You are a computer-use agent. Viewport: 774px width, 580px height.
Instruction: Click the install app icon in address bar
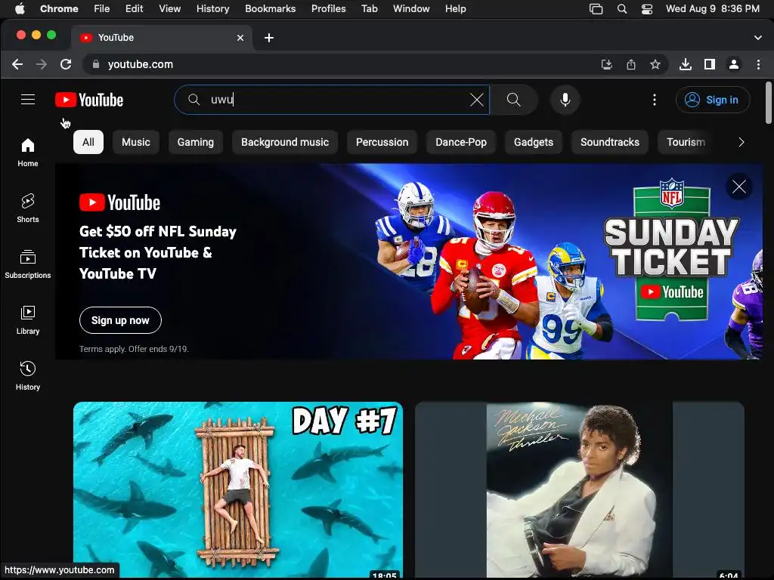[607, 64]
